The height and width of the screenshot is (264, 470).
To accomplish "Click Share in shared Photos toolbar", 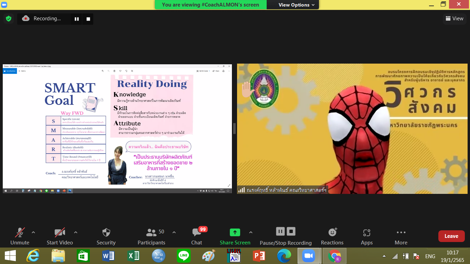I will click(x=216, y=71).
